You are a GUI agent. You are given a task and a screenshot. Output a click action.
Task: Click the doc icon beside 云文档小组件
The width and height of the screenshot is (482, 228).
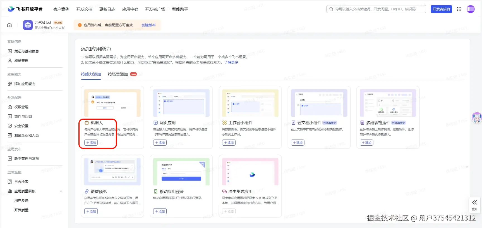pyautogui.click(x=293, y=123)
